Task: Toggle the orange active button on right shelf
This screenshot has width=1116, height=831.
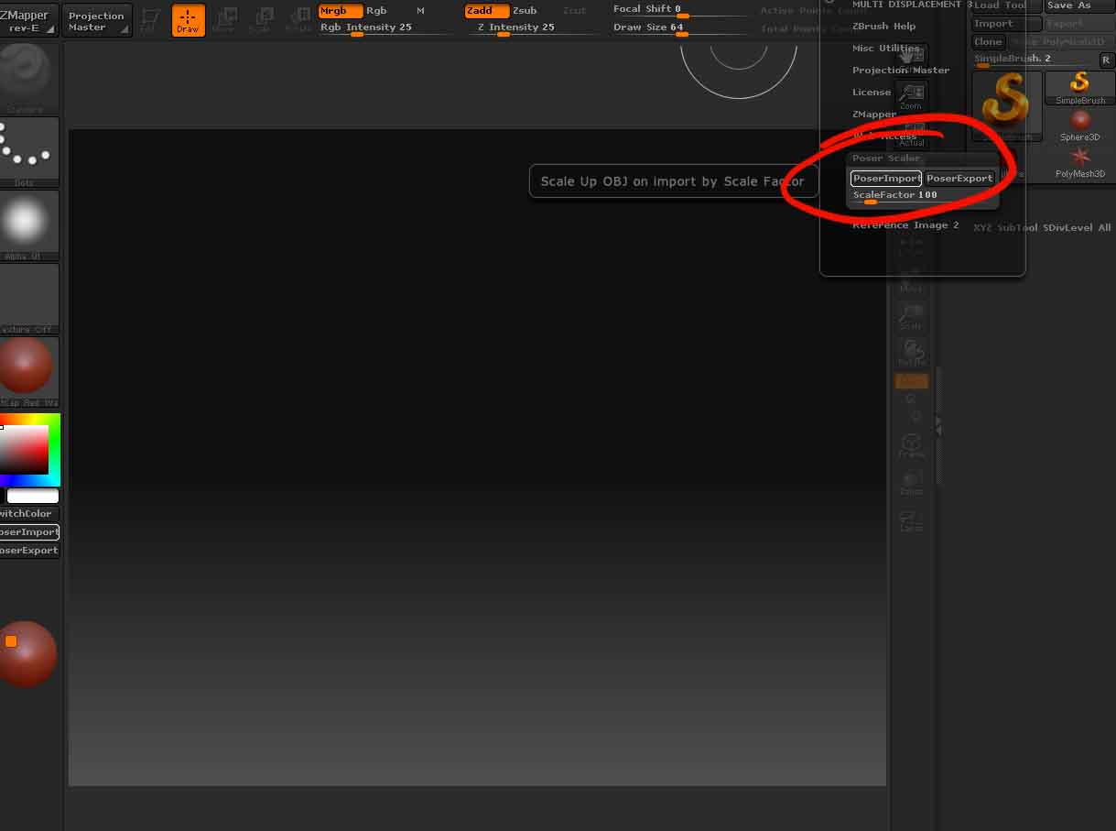Action: (911, 381)
